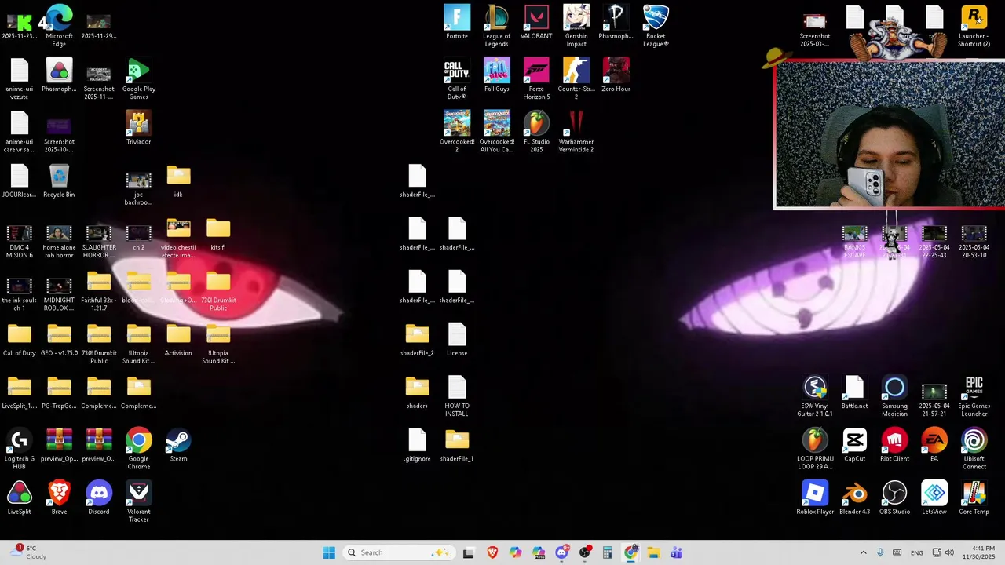1005x565 pixels.
Task: Select the Fortnite shortcut
Action: pos(457,22)
